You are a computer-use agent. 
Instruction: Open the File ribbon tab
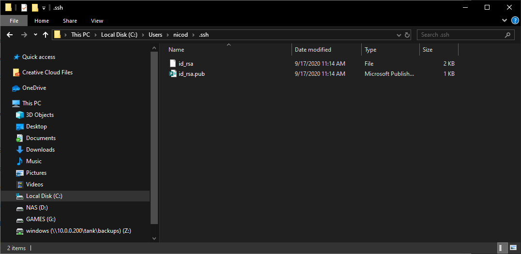[x=14, y=21]
